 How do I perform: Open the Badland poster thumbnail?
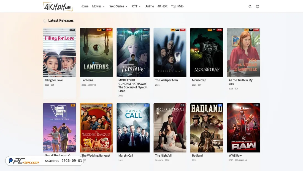pyautogui.click(x=207, y=128)
